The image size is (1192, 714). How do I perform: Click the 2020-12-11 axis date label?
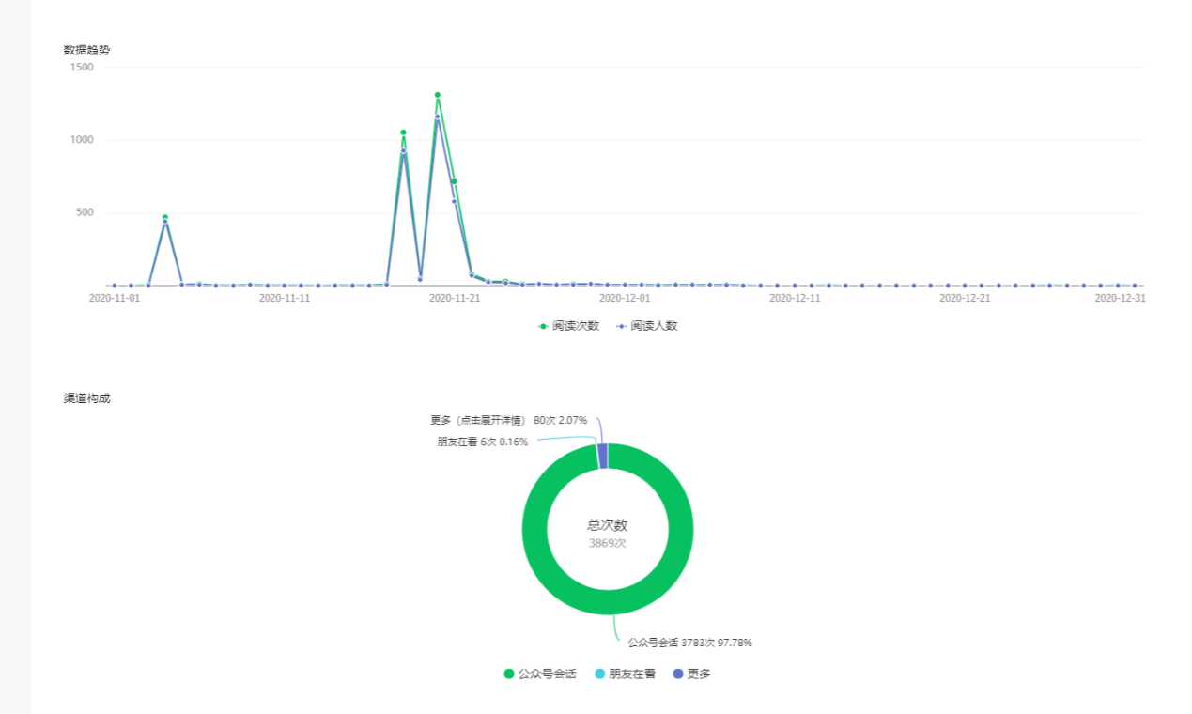point(795,298)
